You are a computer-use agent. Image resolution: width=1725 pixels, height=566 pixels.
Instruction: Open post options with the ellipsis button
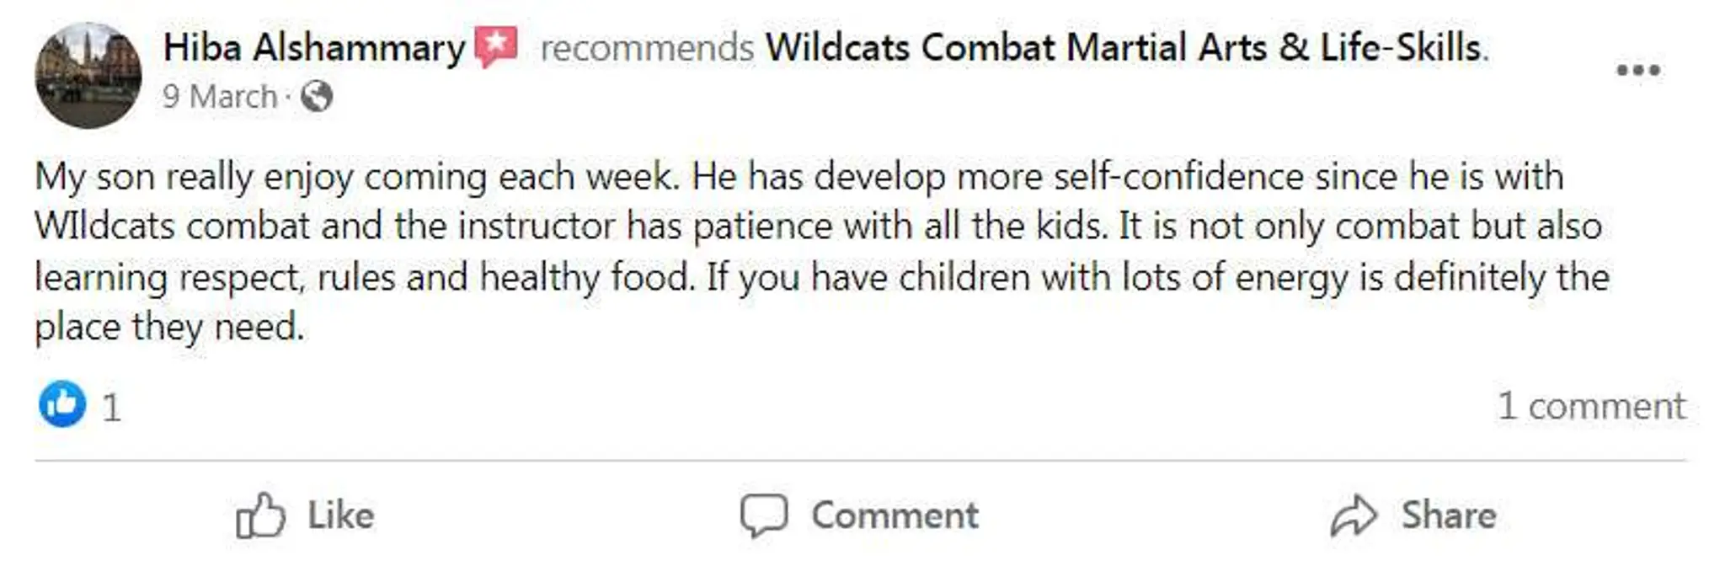tap(1637, 70)
